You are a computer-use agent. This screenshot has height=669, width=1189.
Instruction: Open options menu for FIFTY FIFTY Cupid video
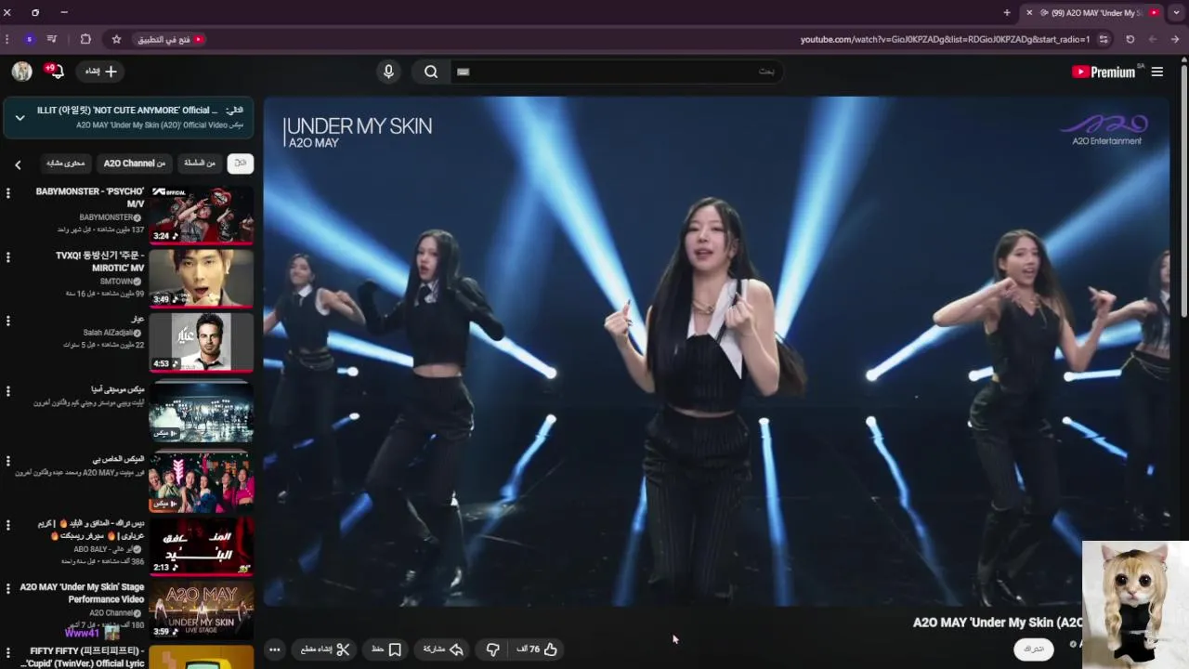pos(8,652)
